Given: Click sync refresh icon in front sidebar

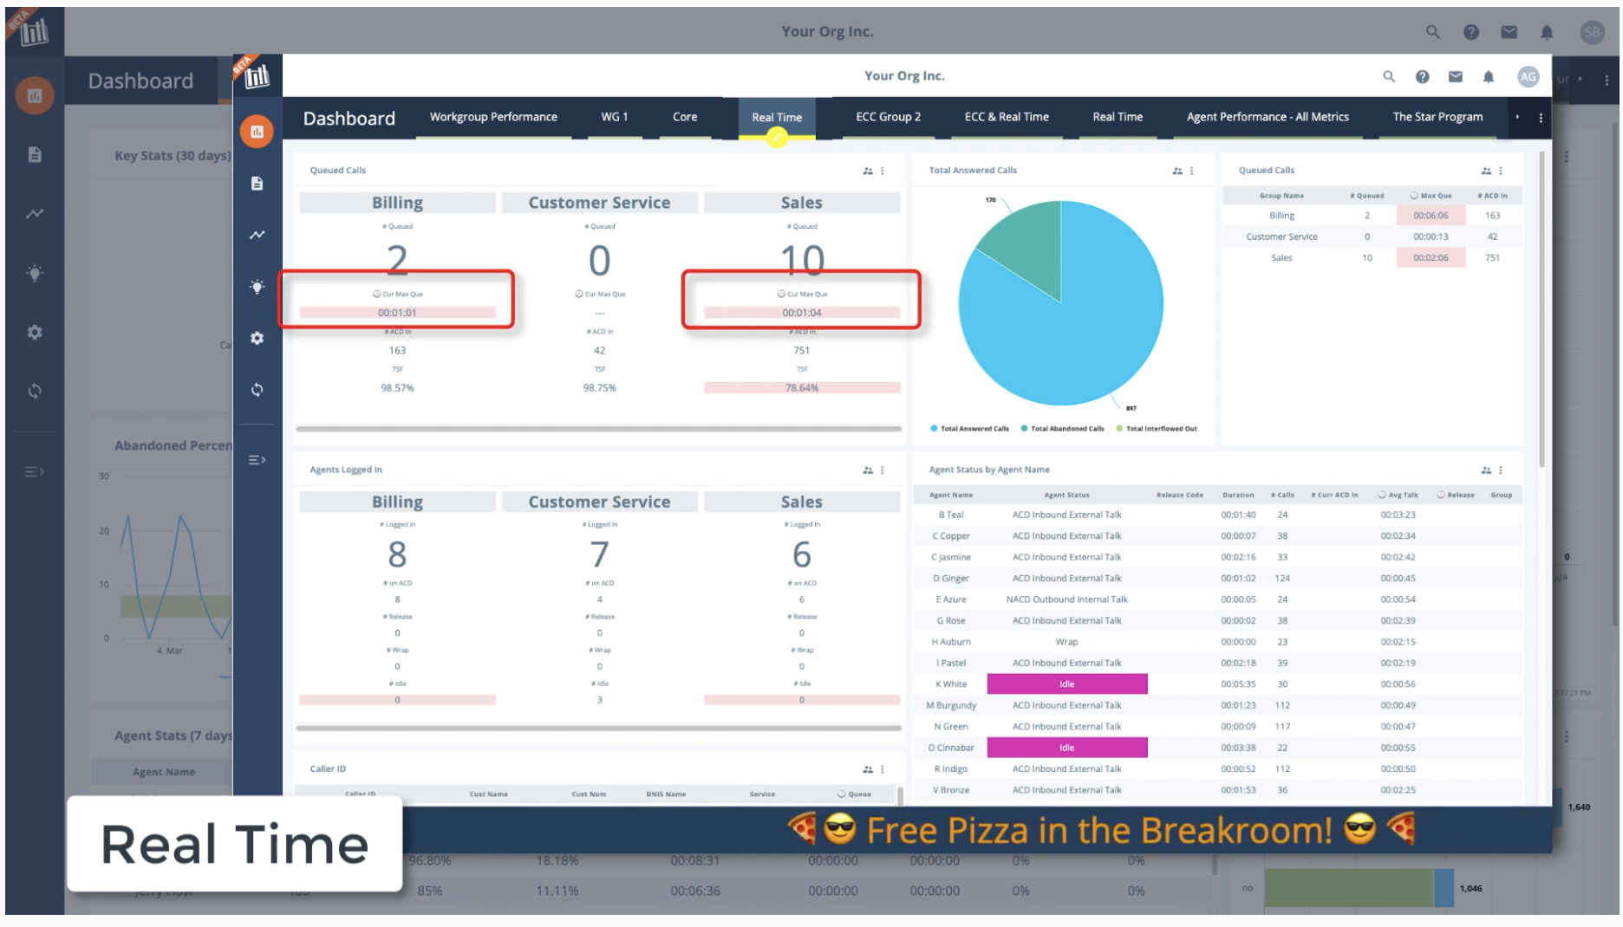Looking at the screenshot, I should click(257, 390).
